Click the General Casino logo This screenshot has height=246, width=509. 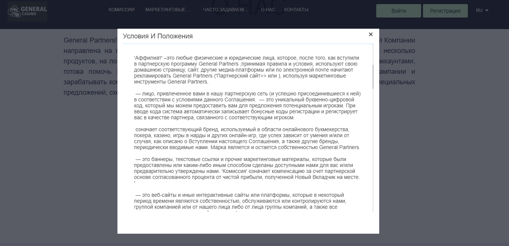28,12
